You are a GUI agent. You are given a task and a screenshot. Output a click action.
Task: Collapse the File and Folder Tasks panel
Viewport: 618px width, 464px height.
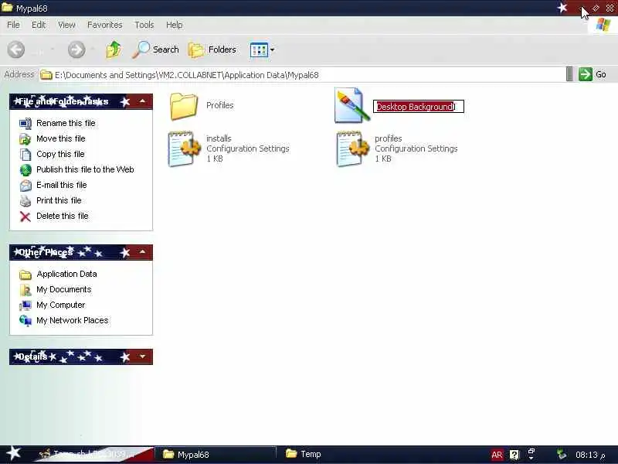click(142, 102)
